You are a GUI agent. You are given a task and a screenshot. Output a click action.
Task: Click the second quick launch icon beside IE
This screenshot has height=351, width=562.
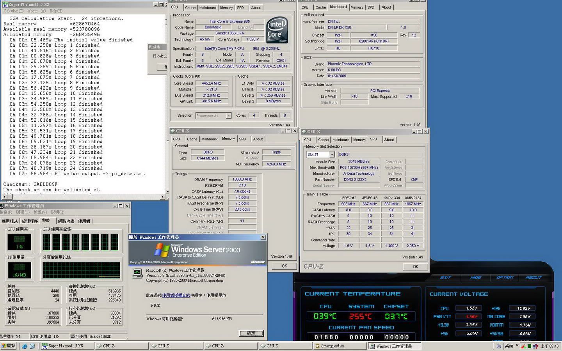tap(32, 346)
